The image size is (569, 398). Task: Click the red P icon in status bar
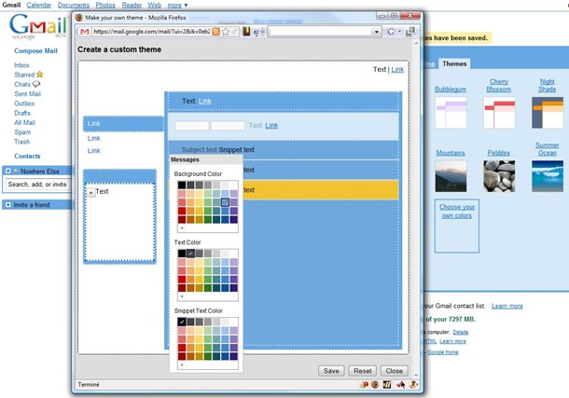point(364,385)
